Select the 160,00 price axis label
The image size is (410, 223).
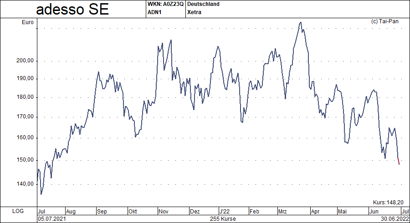point(25,137)
